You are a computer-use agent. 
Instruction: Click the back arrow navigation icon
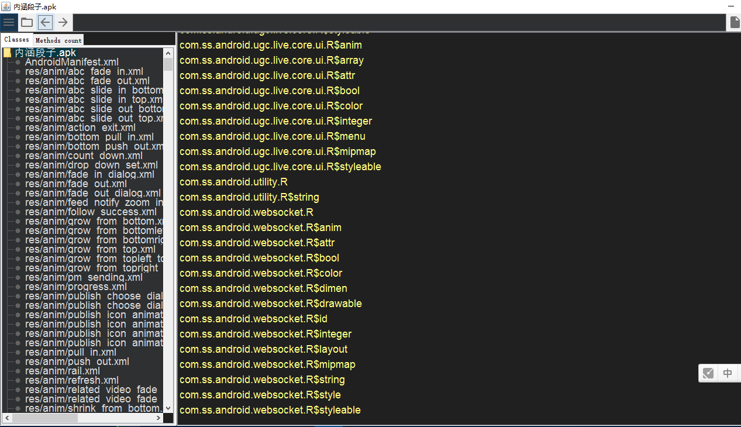[x=45, y=23]
